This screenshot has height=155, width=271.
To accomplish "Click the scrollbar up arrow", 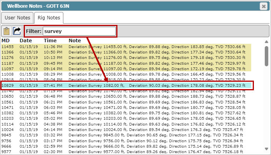I will coord(266,42).
